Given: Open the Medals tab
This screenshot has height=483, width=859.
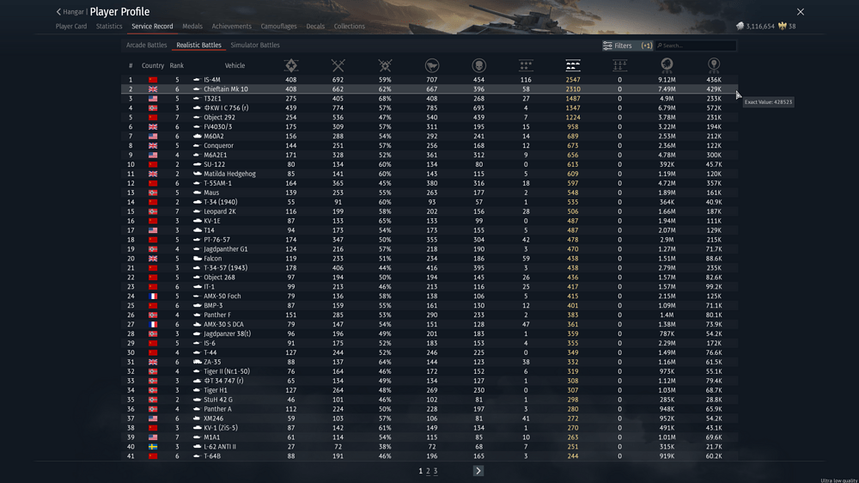Looking at the screenshot, I should 192,27.
